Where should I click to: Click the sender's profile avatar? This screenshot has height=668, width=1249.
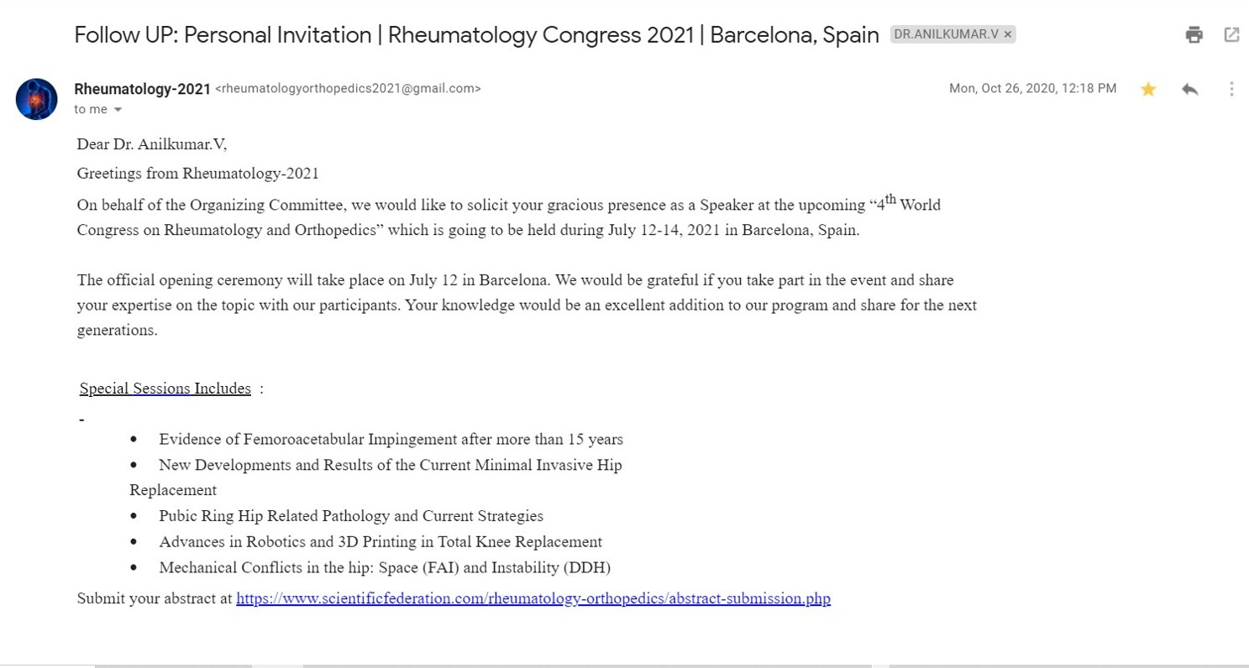(x=37, y=99)
